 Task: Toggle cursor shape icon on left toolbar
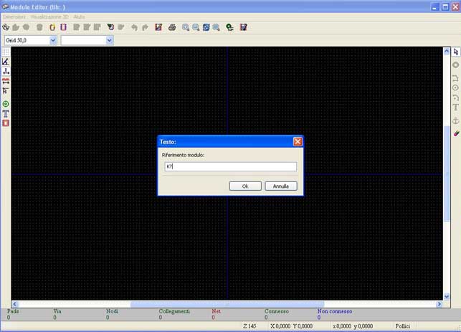(6, 90)
